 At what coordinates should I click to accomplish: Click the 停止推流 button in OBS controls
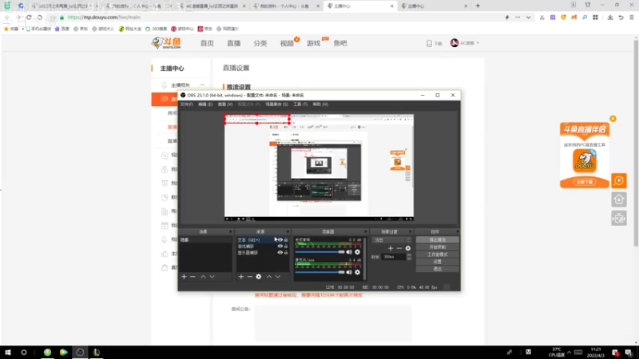click(x=437, y=240)
